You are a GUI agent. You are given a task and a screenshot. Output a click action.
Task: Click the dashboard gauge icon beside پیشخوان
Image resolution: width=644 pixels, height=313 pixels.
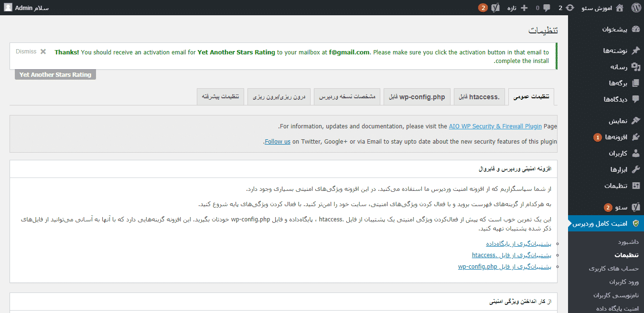tap(635, 29)
